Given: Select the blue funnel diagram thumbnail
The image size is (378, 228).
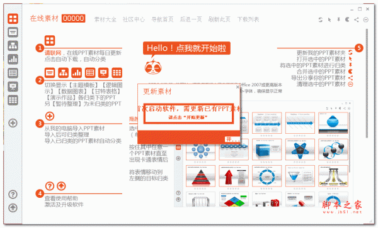Looking at the screenshot, I should [300, 176].
